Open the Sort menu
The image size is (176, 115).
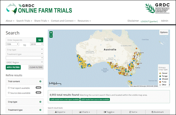pos(133,112)
